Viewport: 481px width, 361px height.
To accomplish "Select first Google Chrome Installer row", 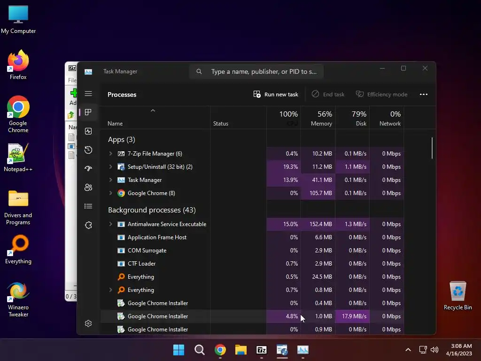I will (x=252, y=303).
